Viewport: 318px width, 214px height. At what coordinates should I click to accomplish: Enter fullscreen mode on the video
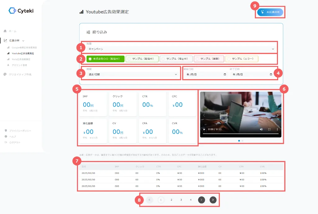pyautogui.click(x=269, y=129)
